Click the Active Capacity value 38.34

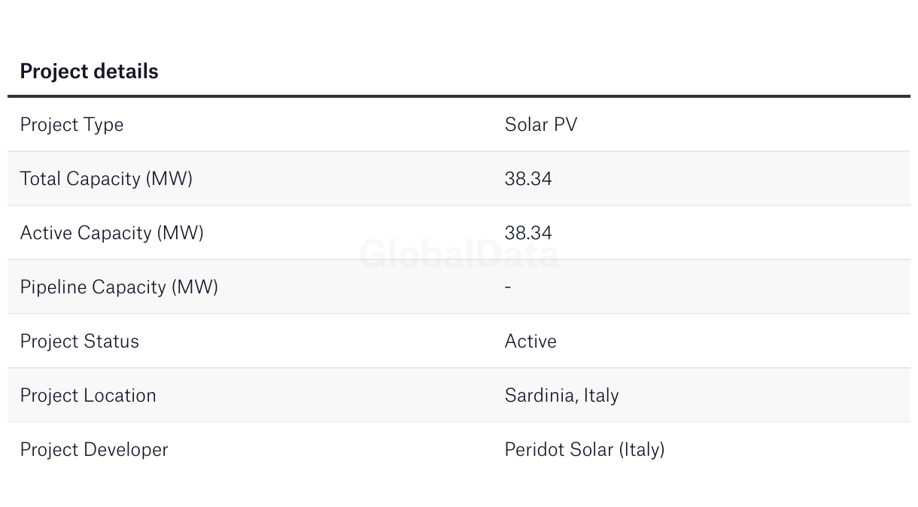[528, 233]
